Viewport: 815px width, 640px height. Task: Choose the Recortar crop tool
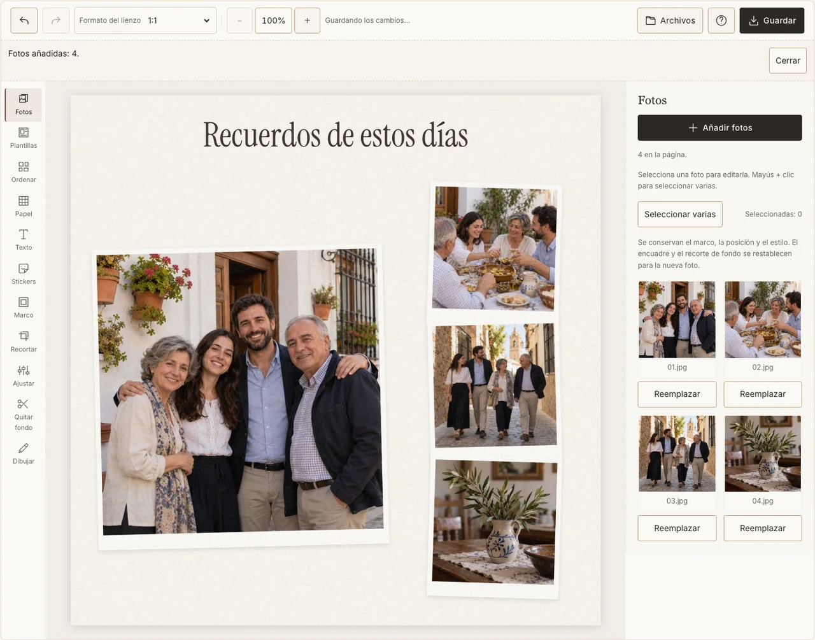24,342
